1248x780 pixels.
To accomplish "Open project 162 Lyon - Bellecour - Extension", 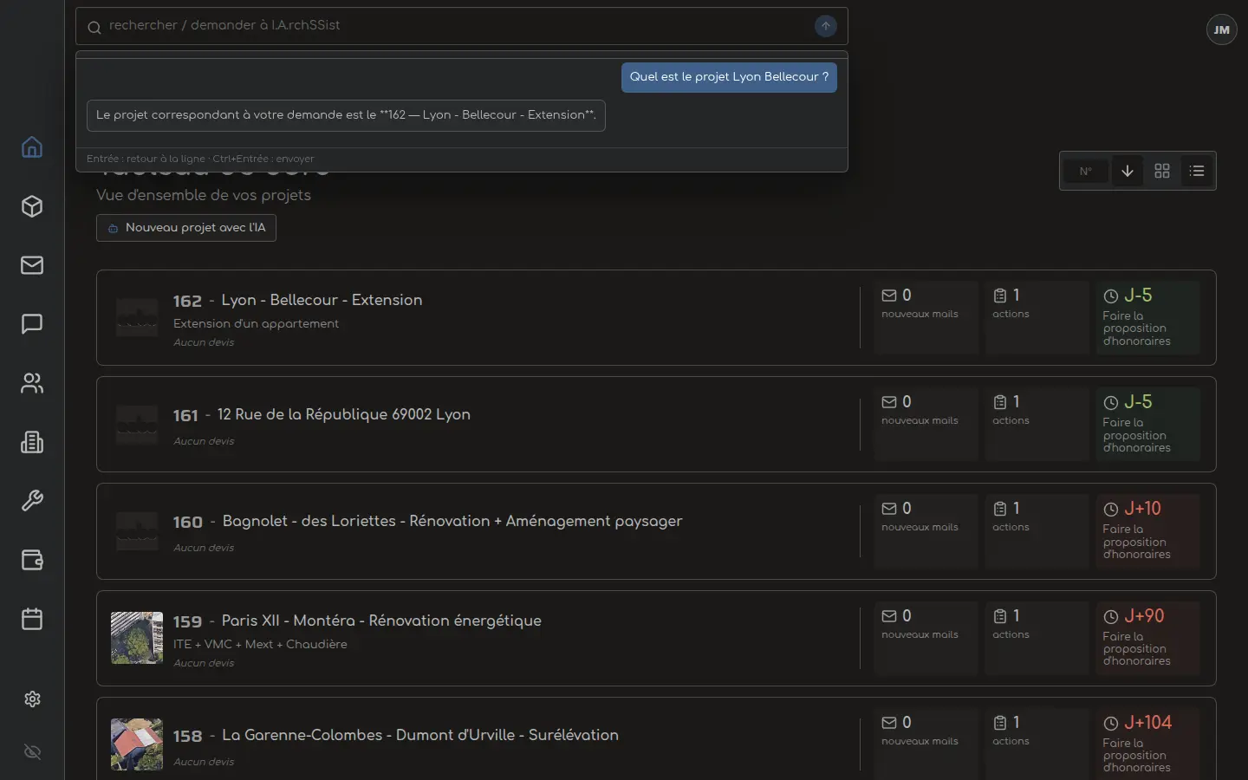I will [656, 317].
